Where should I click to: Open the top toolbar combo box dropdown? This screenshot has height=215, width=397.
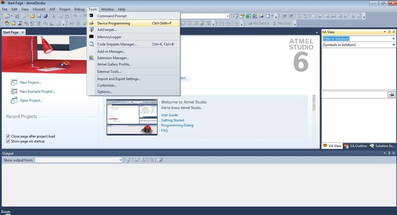tap(228, 16)
